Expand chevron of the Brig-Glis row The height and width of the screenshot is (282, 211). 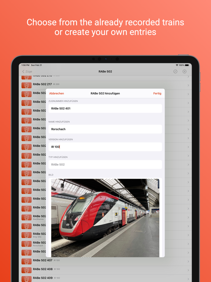[188, 235]
